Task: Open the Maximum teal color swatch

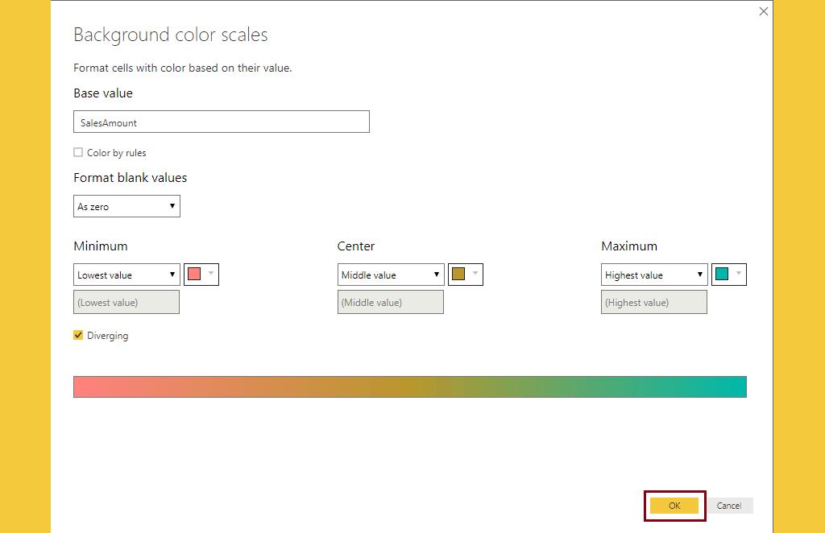Action: click(722, 274)
